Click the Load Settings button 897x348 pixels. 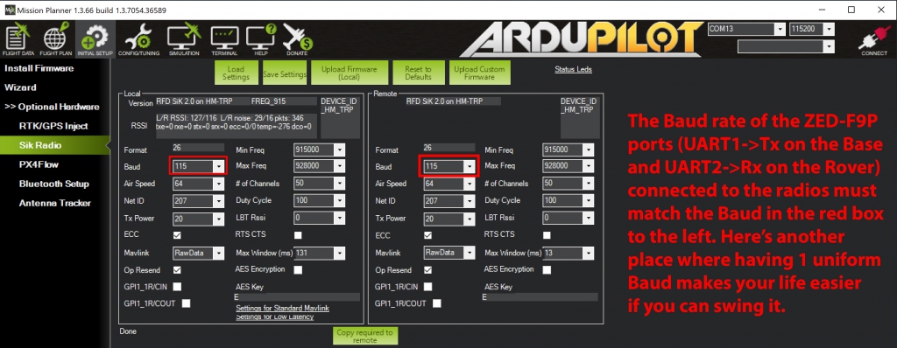237,73
